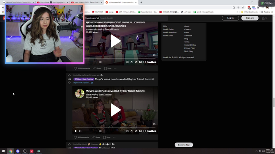Open Reddit Premium footer link
This screenshot has width=275, height=154.
[x=170, y=33]
